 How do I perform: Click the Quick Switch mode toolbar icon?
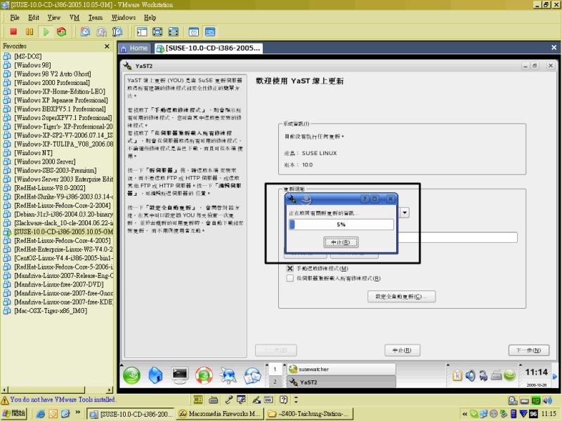coord(173,32)
